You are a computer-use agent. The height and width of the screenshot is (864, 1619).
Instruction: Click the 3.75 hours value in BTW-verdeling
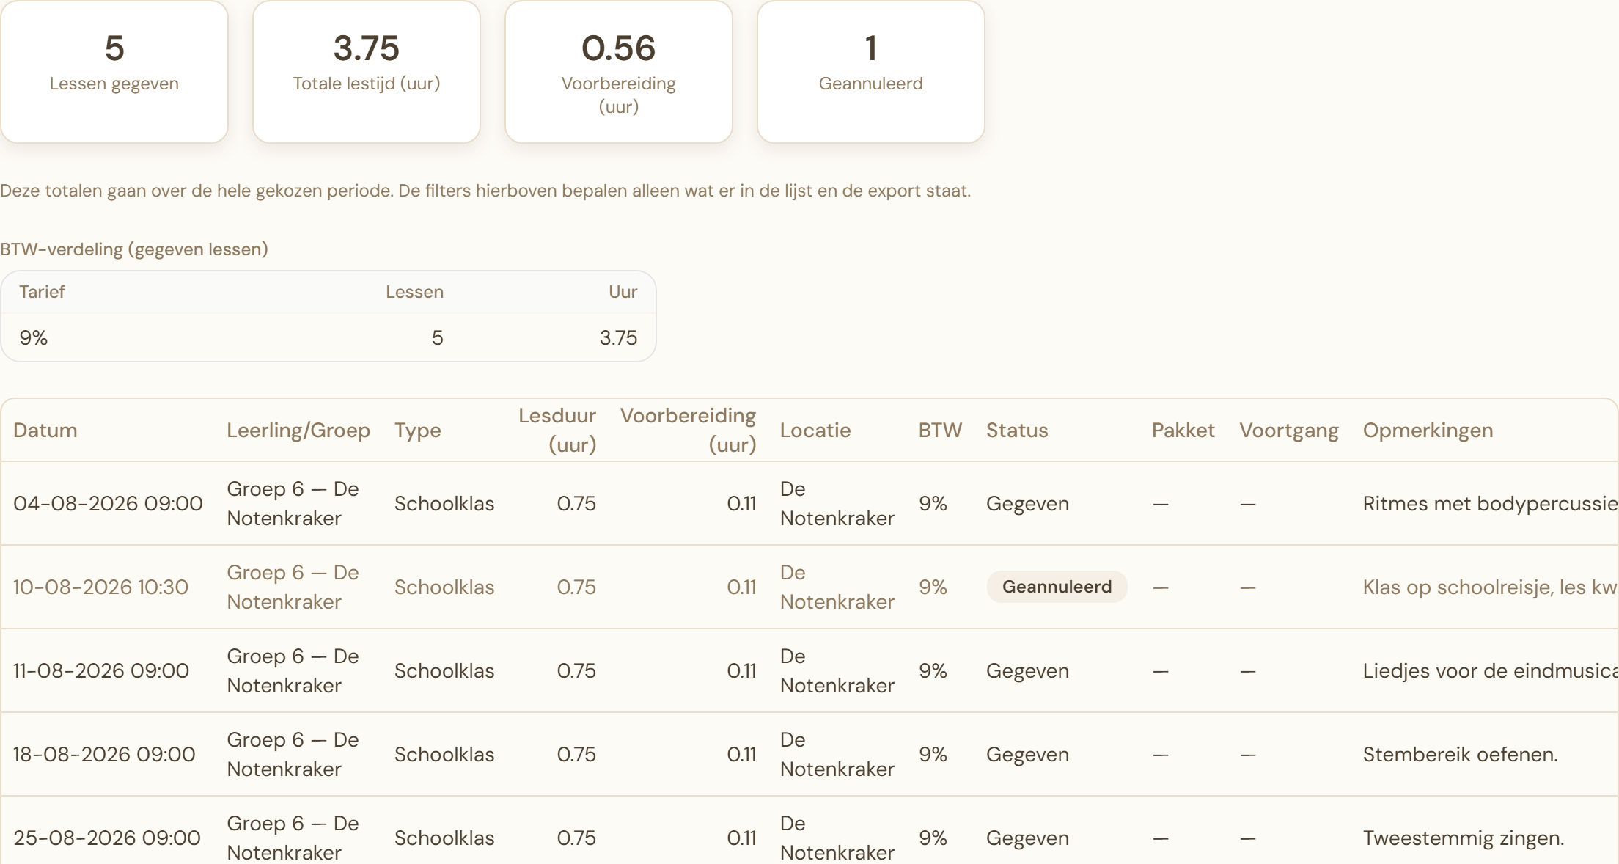pos(618,338)
